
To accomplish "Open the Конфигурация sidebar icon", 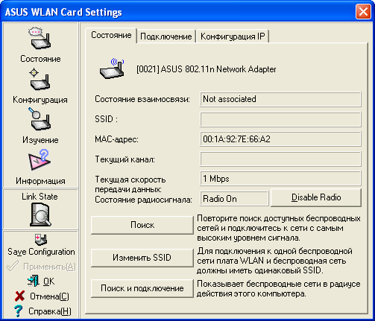I will click(40, 80).
